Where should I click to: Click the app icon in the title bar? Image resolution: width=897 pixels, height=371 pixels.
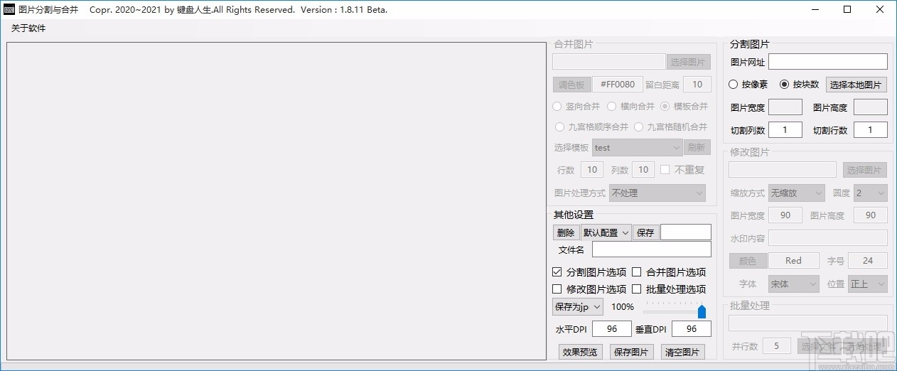[x=10, y=10]
